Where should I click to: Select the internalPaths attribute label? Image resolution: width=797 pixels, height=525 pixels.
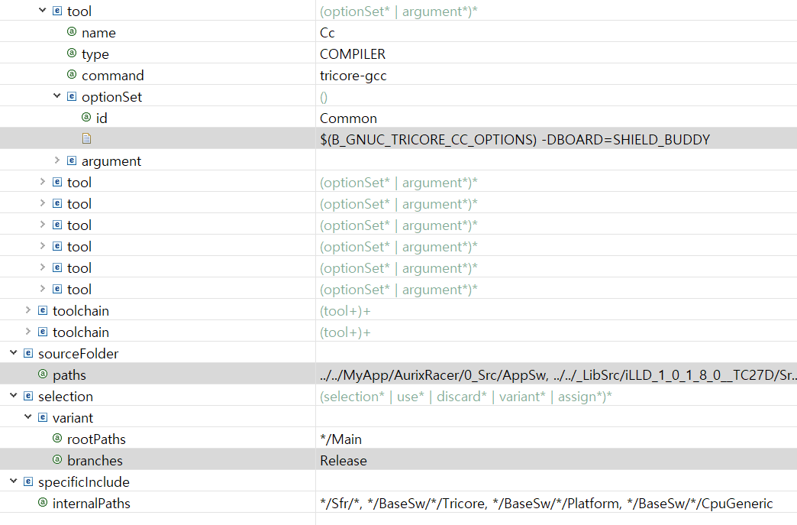[92, 503]
